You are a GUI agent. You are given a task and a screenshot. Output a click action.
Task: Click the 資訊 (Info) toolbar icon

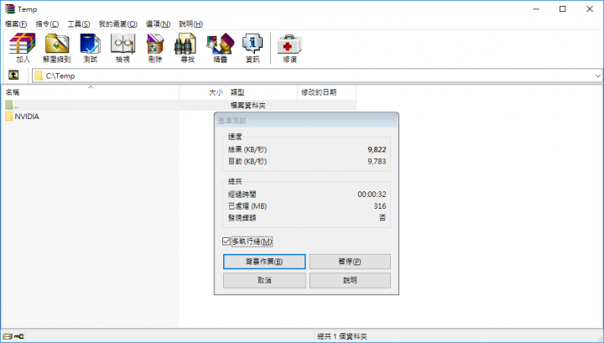(x=253, y=48)
